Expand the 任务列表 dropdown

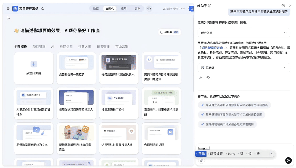pyautogui.click(x=285, y=33)
